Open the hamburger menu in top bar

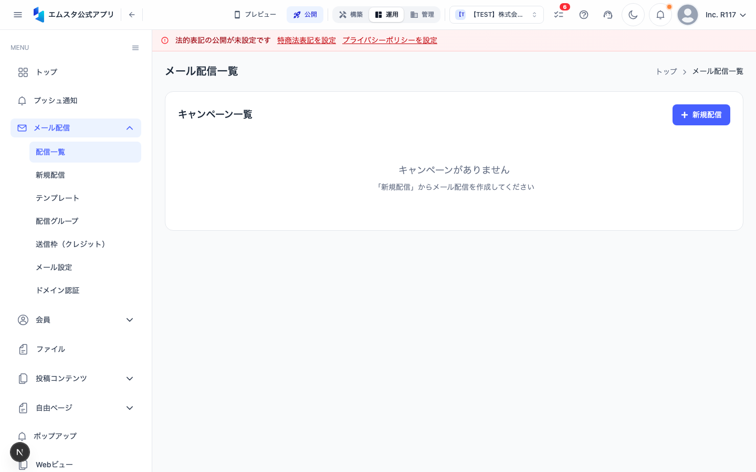18,15
